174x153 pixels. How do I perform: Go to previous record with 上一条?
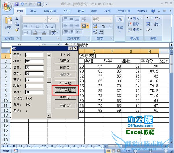point(65,83)
